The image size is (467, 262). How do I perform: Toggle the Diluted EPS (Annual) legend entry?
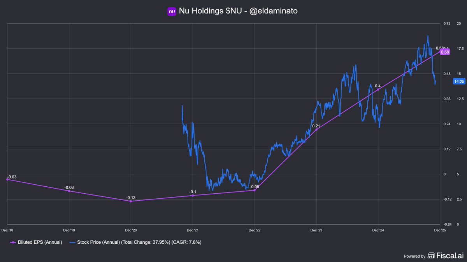pyautogui.click(x=36, y=242)
